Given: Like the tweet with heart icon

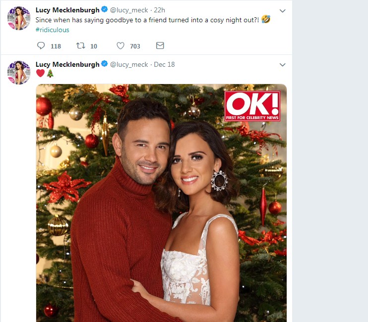Looking at the screenshot, I should click(121, 46).
